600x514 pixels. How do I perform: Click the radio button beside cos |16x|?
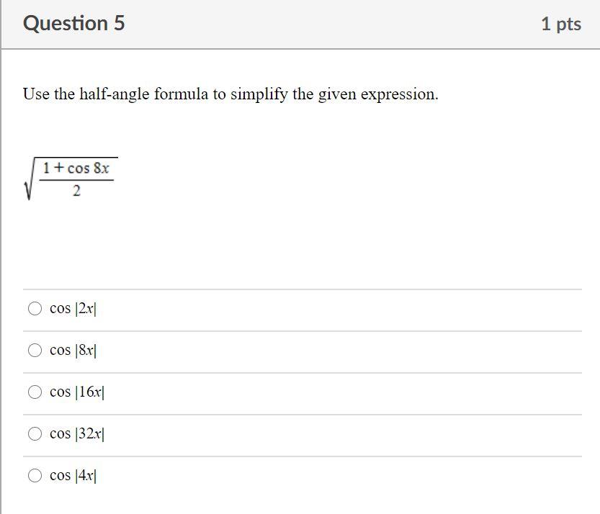tap(35, 392)
